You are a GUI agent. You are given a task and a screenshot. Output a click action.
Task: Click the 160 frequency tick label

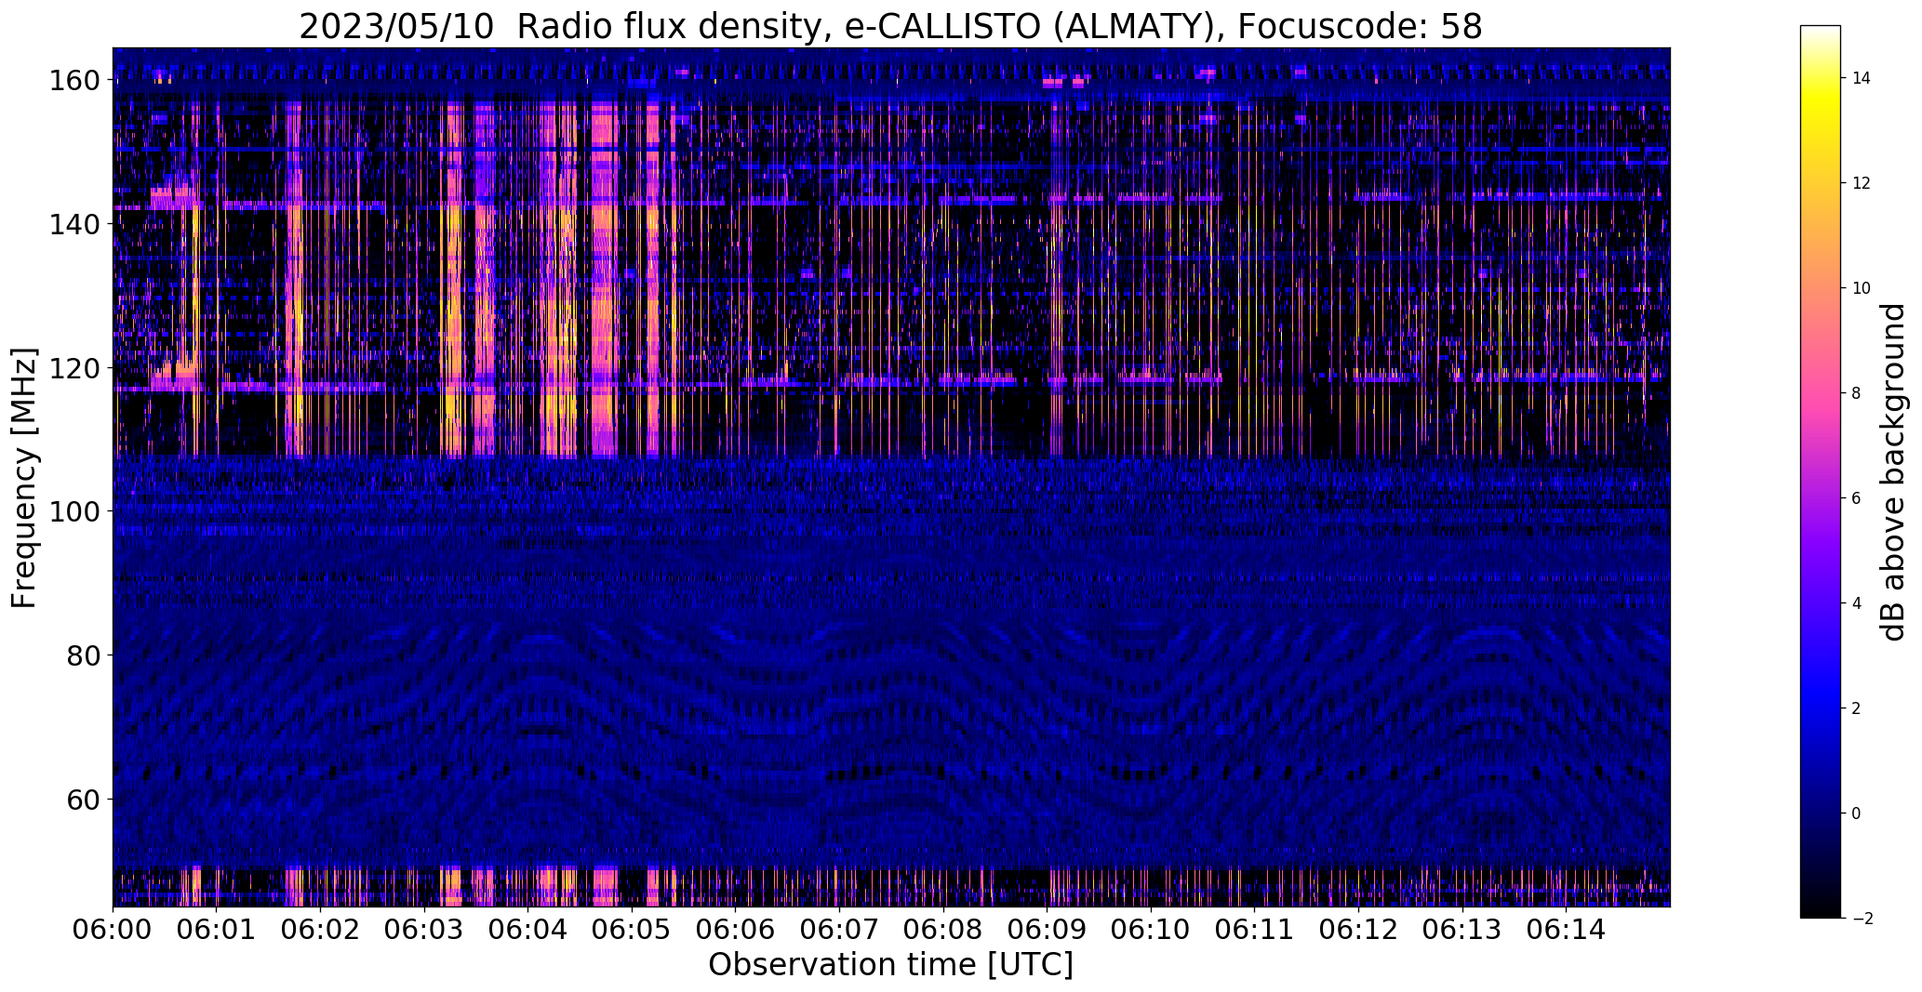76,80
